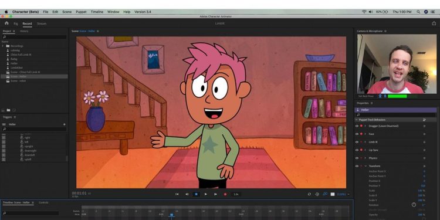Click Set Rest Pose button
Image resolution: width=440 pixels, height=220 pixels.
[x=366, y=96]
